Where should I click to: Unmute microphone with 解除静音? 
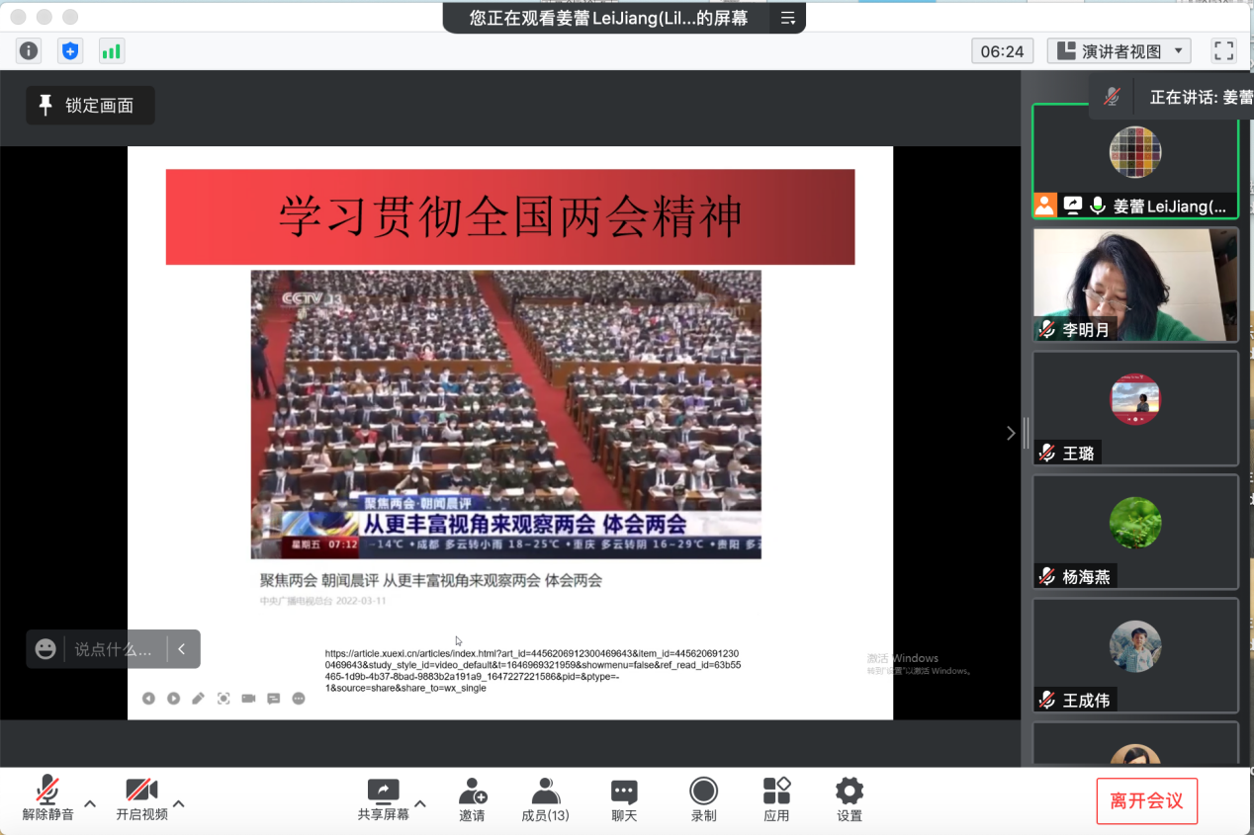47,799
